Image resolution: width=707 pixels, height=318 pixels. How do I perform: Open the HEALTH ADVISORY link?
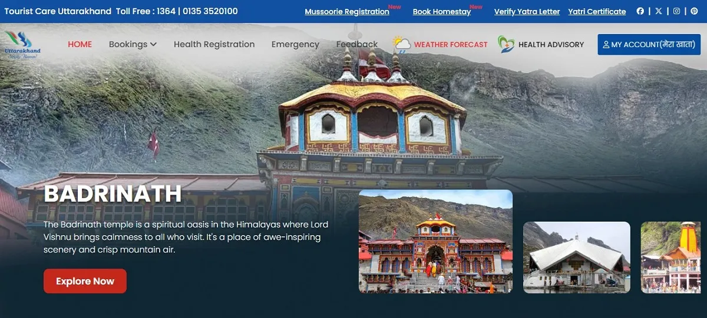551,45
